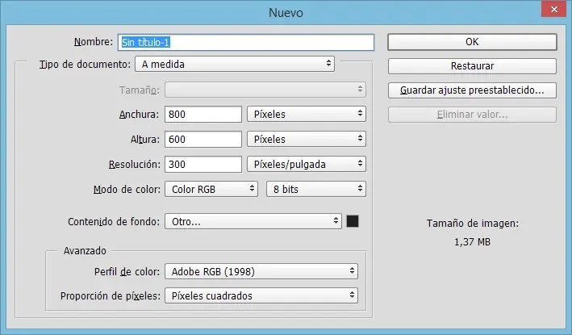Click Guardar ajuste preestablecido button
This screenshot has height=335, width=572.
pyautogui.click(x=472, y=90)
